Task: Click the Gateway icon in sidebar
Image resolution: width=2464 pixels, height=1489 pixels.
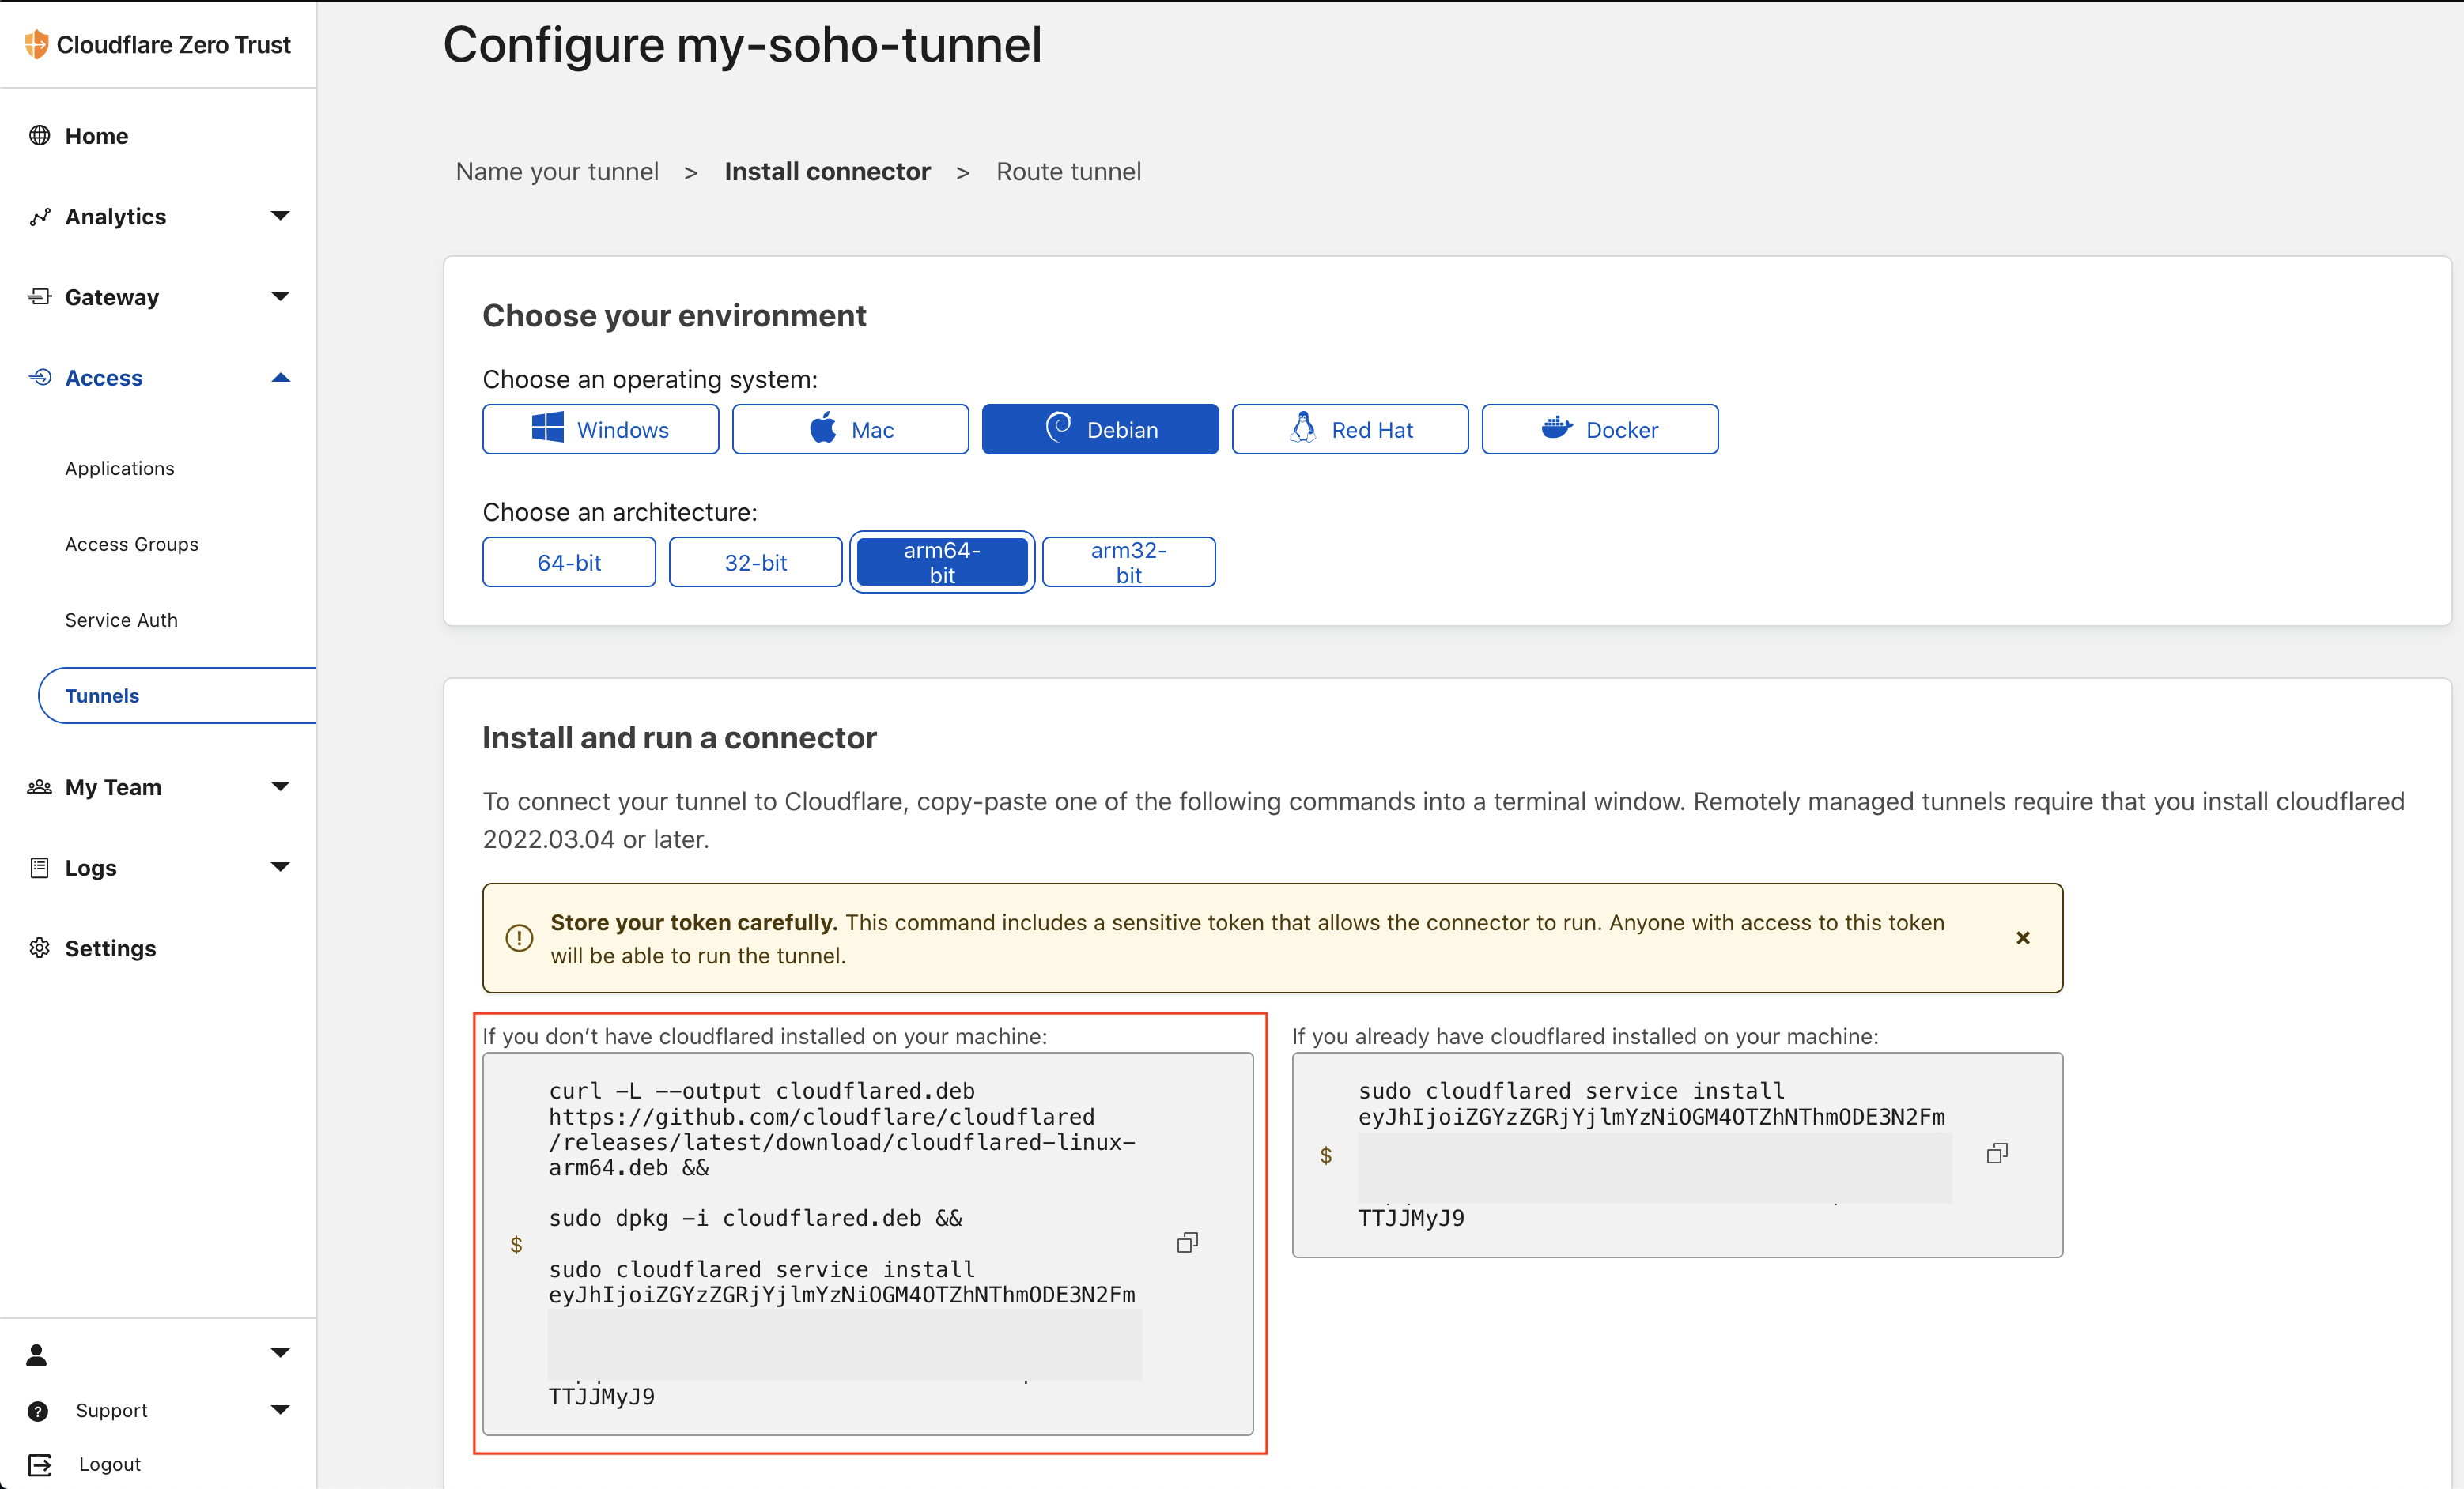Action: (39, 296)
